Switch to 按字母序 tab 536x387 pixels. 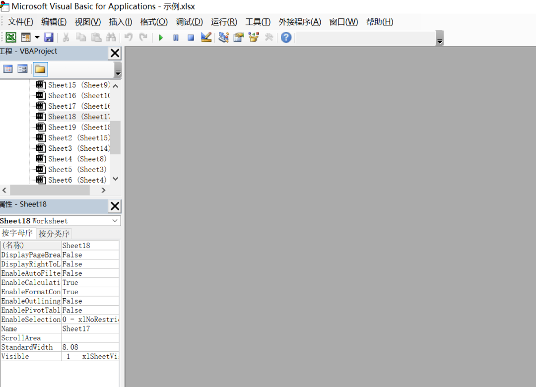[17, 233]
